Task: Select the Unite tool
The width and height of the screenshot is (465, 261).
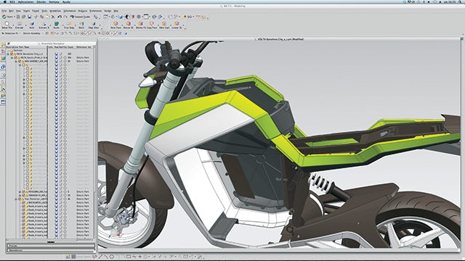Action: click(x=57, y=25)
